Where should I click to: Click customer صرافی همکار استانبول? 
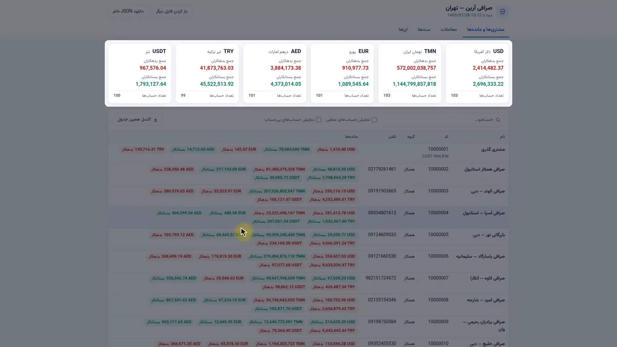coord(484,169)
